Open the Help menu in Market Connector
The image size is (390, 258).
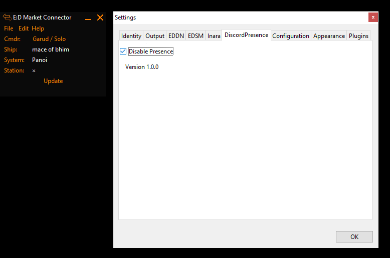point(38,28)
